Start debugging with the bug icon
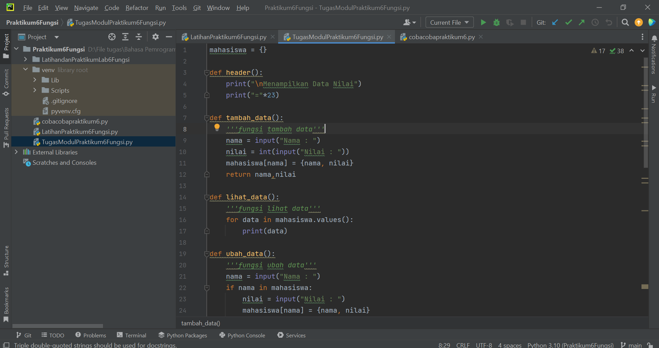This screenshot has width=659, height=348. click(497, 23)
